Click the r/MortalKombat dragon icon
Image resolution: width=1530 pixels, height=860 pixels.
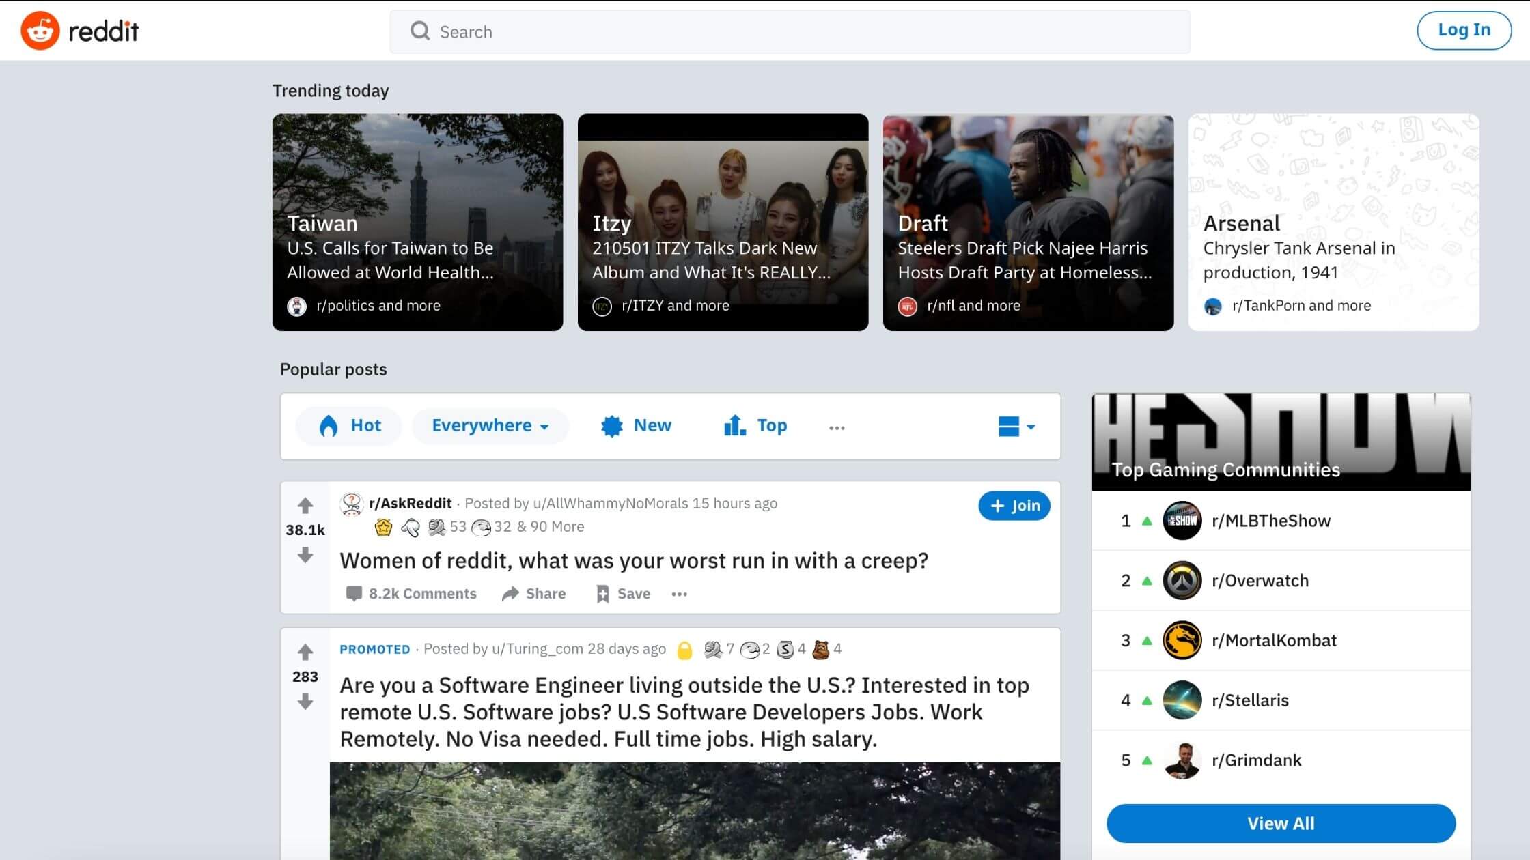pos(1182,640)
